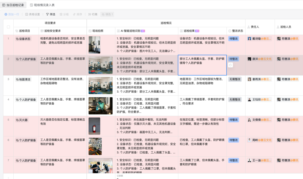Select the 当日巡检记录 tab
Image resolution: width=303 pixels, height=179 pixels.
[13, 5]
